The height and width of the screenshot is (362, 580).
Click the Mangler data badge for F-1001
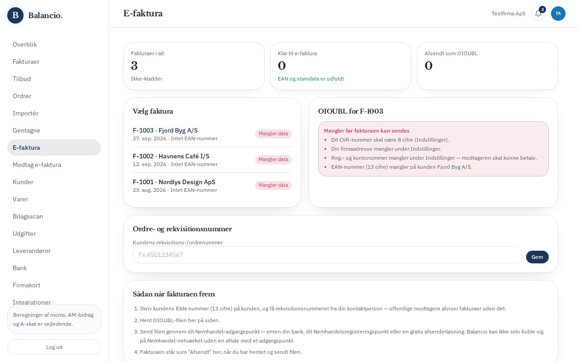coord(273,186)
